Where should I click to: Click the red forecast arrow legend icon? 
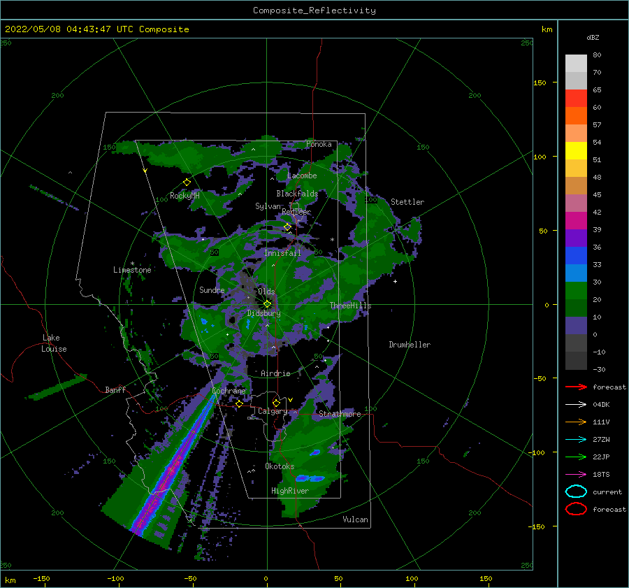576,387
